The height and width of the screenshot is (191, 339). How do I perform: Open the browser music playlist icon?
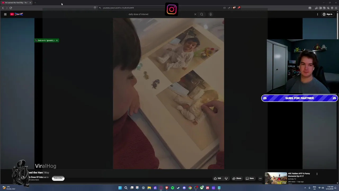(316, 8)
